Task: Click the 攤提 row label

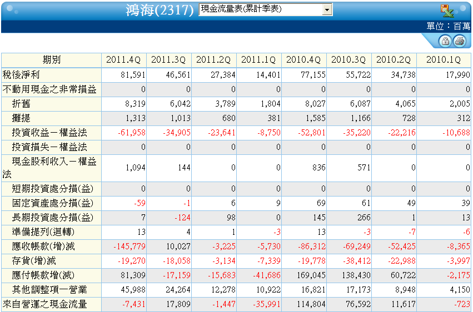Action: [21, 118]
